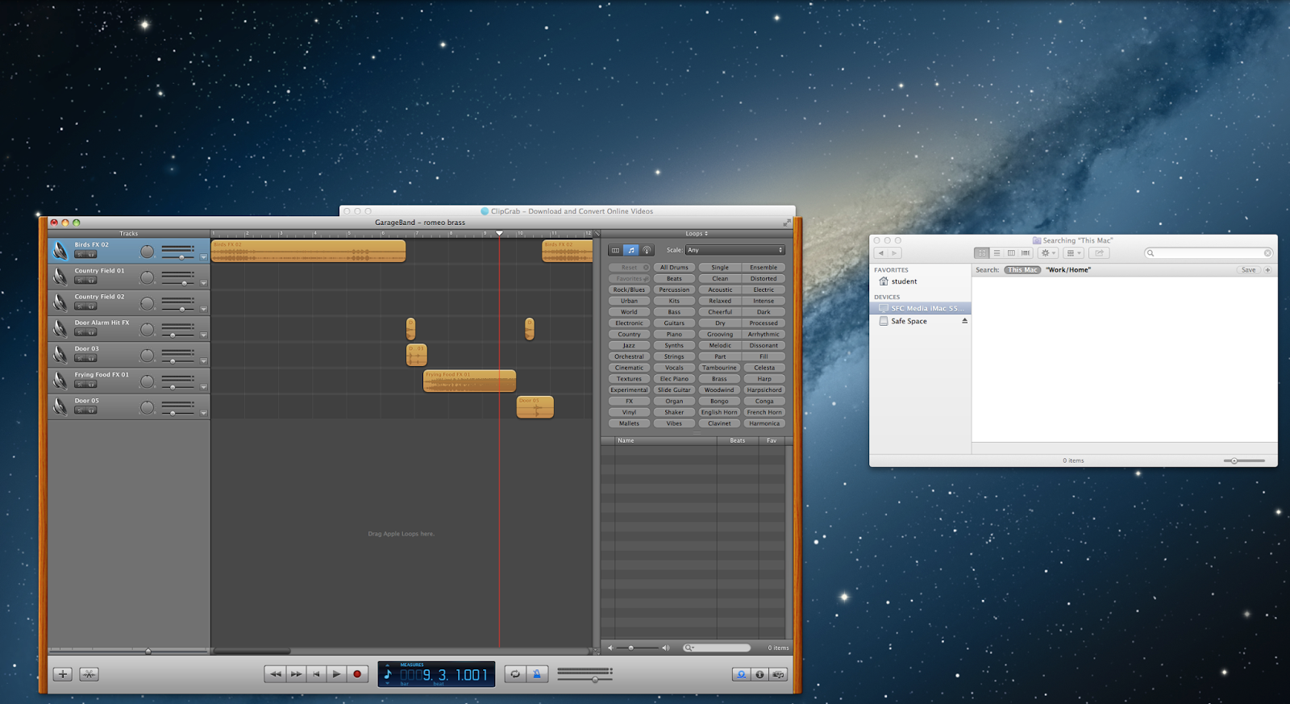Viewport: 1290px width, 704px height.
Task: Open the Loops header dropdown
Action: pos(697,234)
